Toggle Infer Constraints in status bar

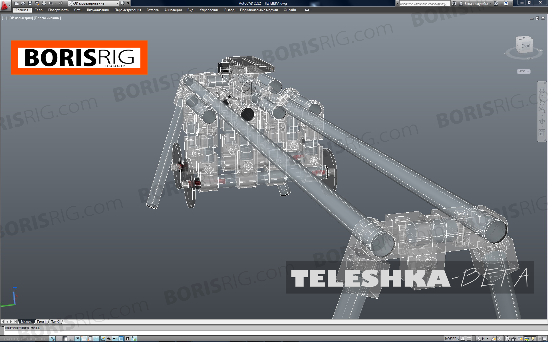52,339
